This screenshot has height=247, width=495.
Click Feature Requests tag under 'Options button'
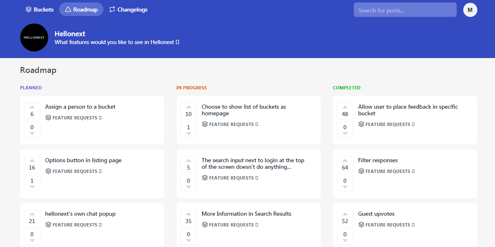73,171
